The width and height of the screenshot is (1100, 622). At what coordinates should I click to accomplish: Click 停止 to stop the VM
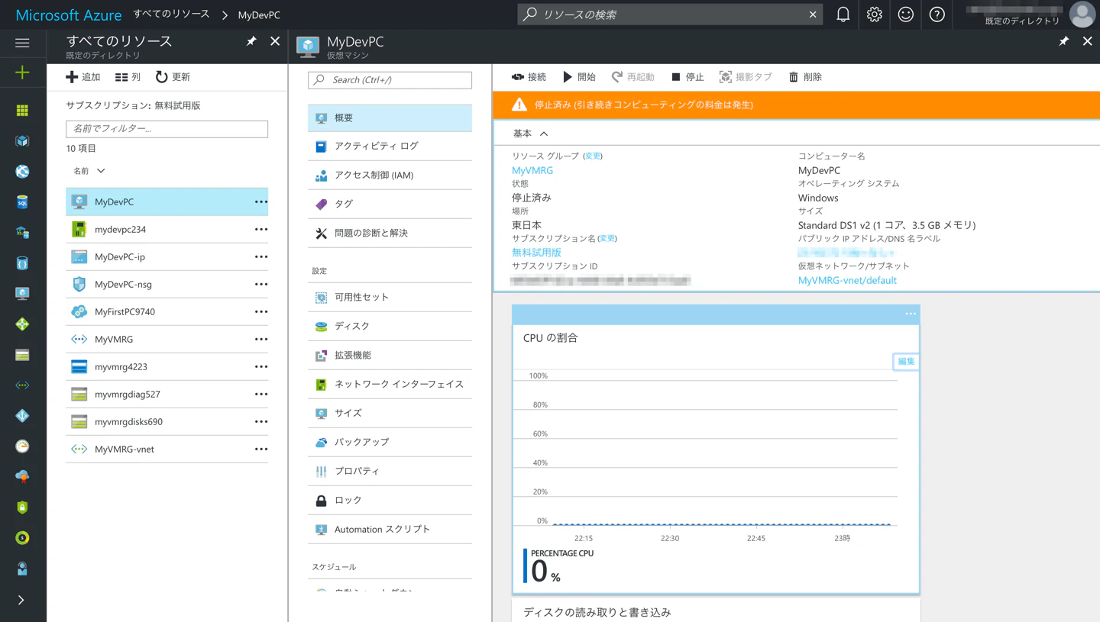click(687, 77)
